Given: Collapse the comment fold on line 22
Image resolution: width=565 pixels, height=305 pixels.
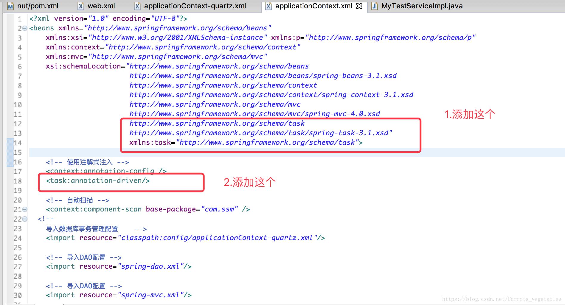Looking at the screenshot, I should [x=25, y=219].
